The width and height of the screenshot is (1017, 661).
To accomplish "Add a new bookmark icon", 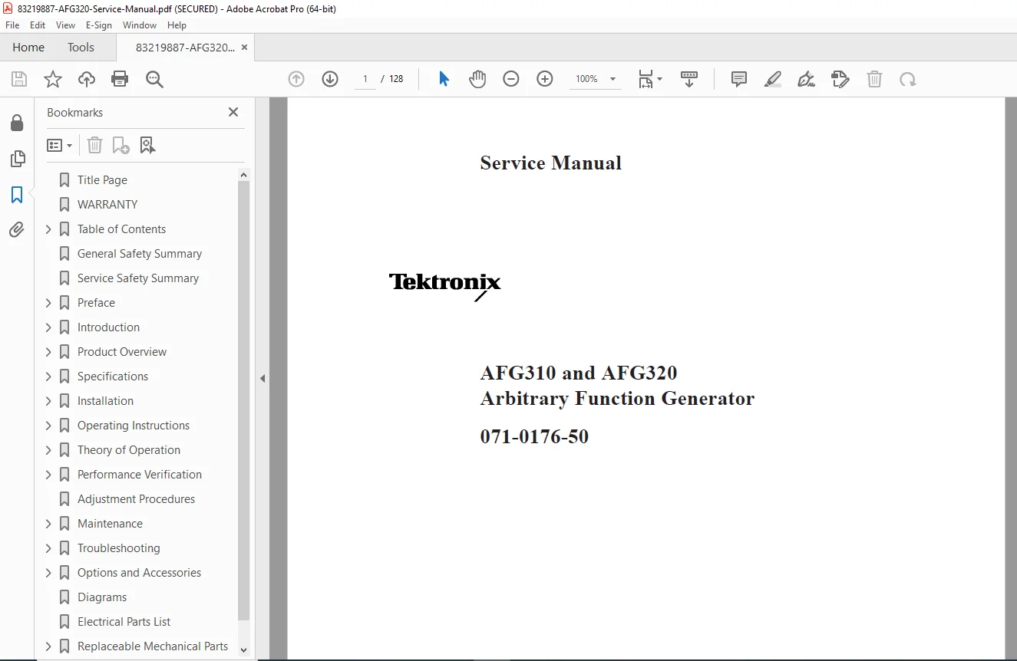I will click(121, 145).
